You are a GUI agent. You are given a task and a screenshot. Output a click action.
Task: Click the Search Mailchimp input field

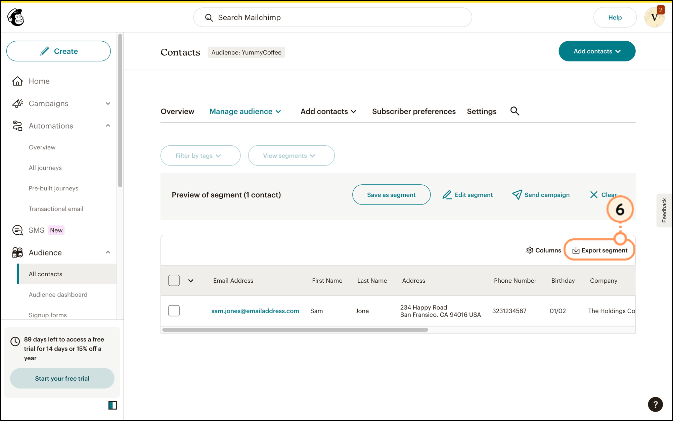coord(332,17)
